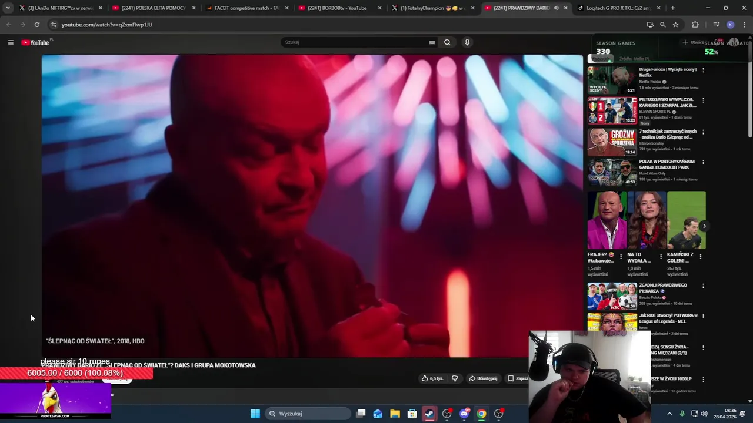Focus the Szukaj search input
The image size is (753, 423).
356,42
